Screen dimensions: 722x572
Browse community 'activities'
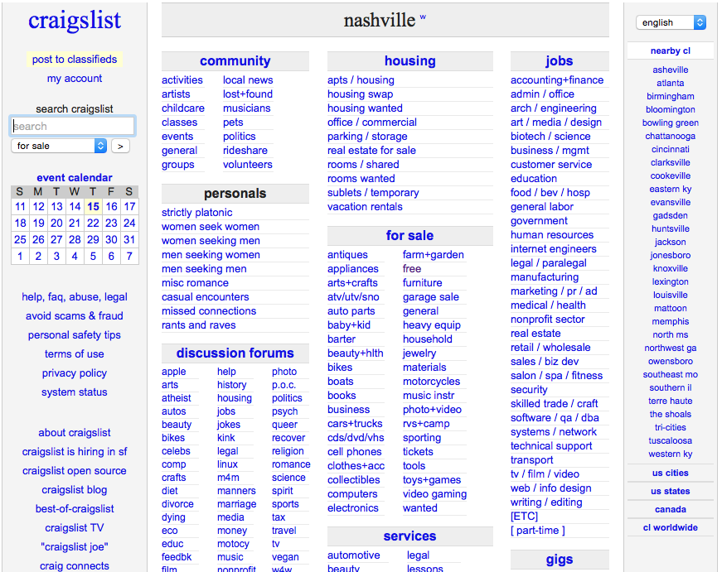[182, 80]
